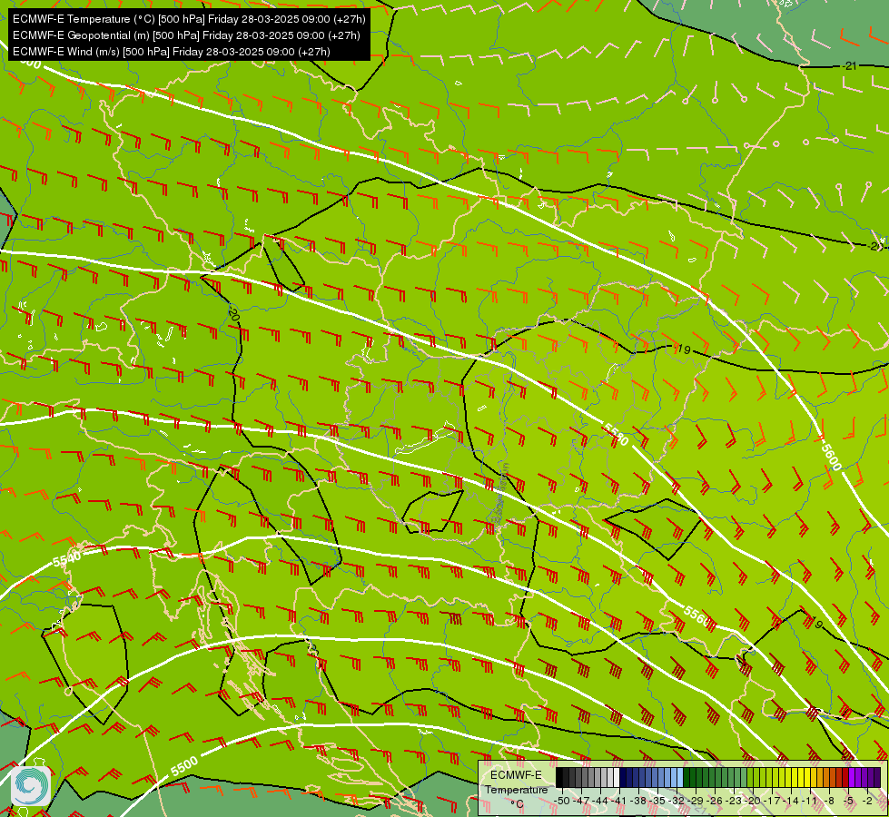Image resolution: width=889 pixels, height=817 pixels.
Task: Click the -2 value on the legend scale
Action: pyautogui.click(x=867, y=801)
